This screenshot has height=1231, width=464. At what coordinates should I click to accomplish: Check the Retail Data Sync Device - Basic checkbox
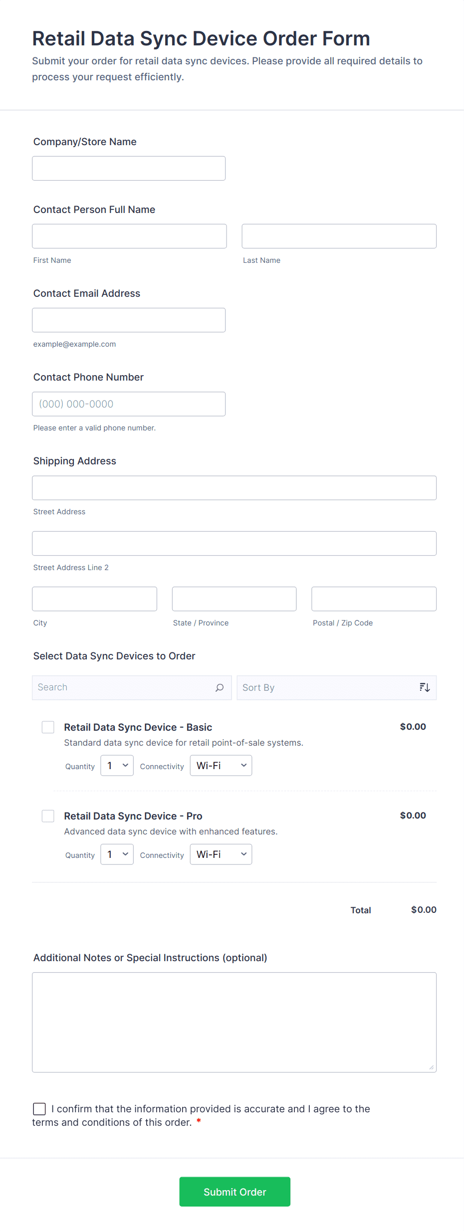point(48,727)
